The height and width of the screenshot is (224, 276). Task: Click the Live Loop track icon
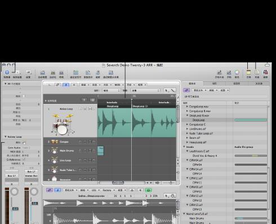pos(55,160)
